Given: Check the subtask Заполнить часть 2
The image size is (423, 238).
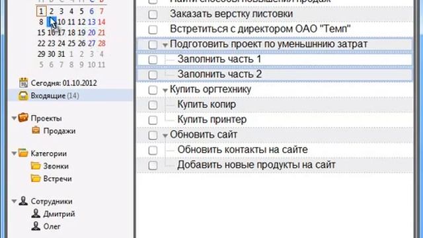Looking at the screenshot, I should click(x=153, y=75).
